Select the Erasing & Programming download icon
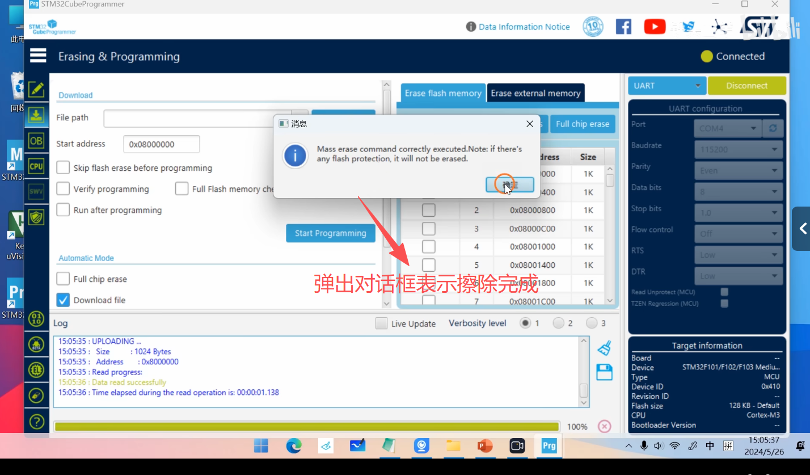Screen dimensions: 810x475 [x=36, y=116]
